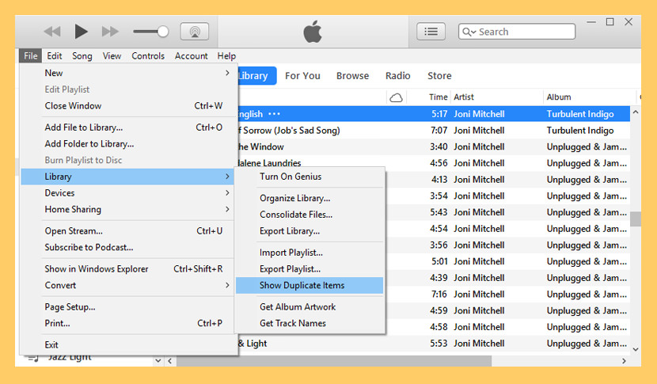Select Show in Windows Explorer

127,268
